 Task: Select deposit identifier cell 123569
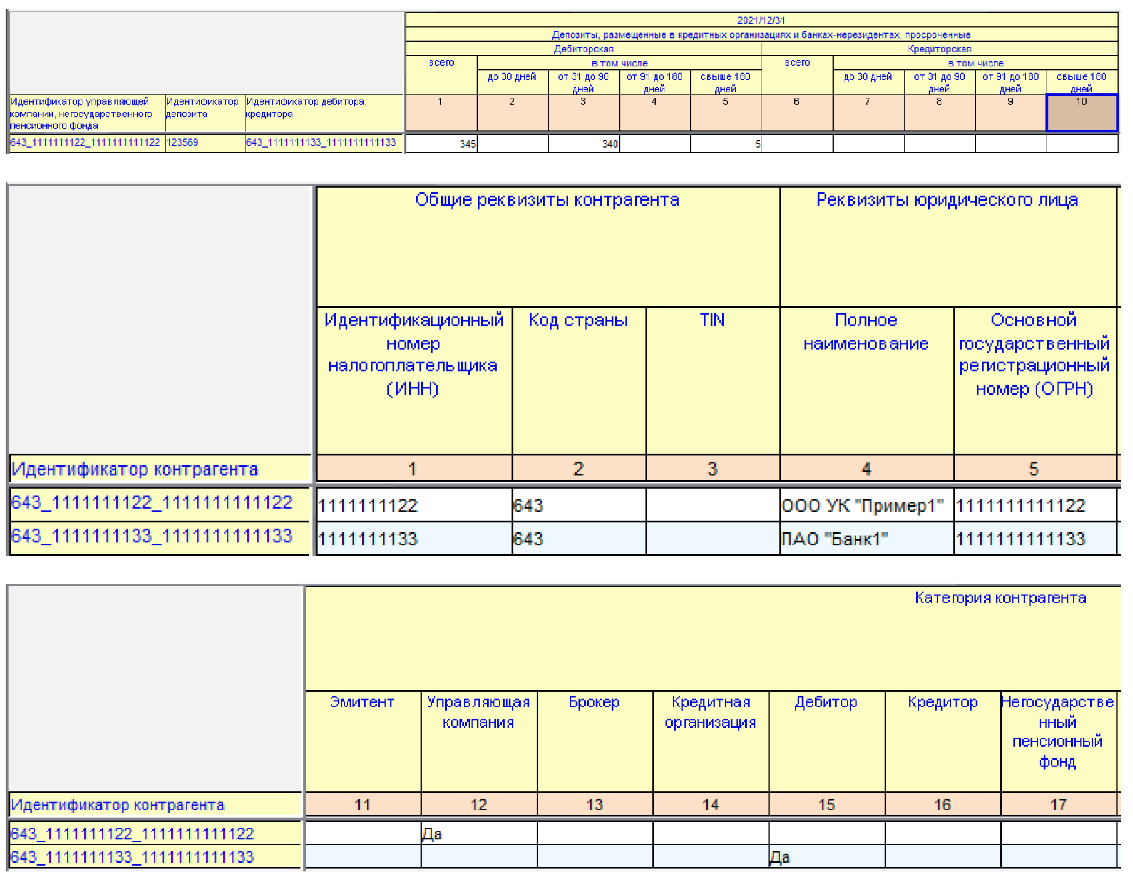[x=205, y=142]
